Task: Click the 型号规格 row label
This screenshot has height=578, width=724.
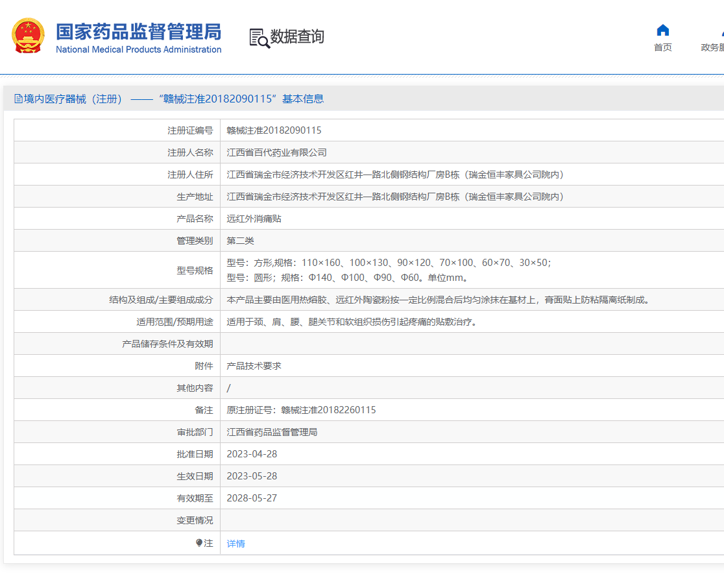Action: point(195,270)
